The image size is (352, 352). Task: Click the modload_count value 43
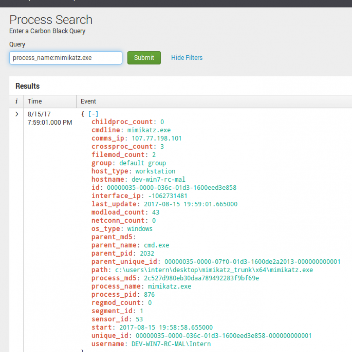click(x=156, y=212)
